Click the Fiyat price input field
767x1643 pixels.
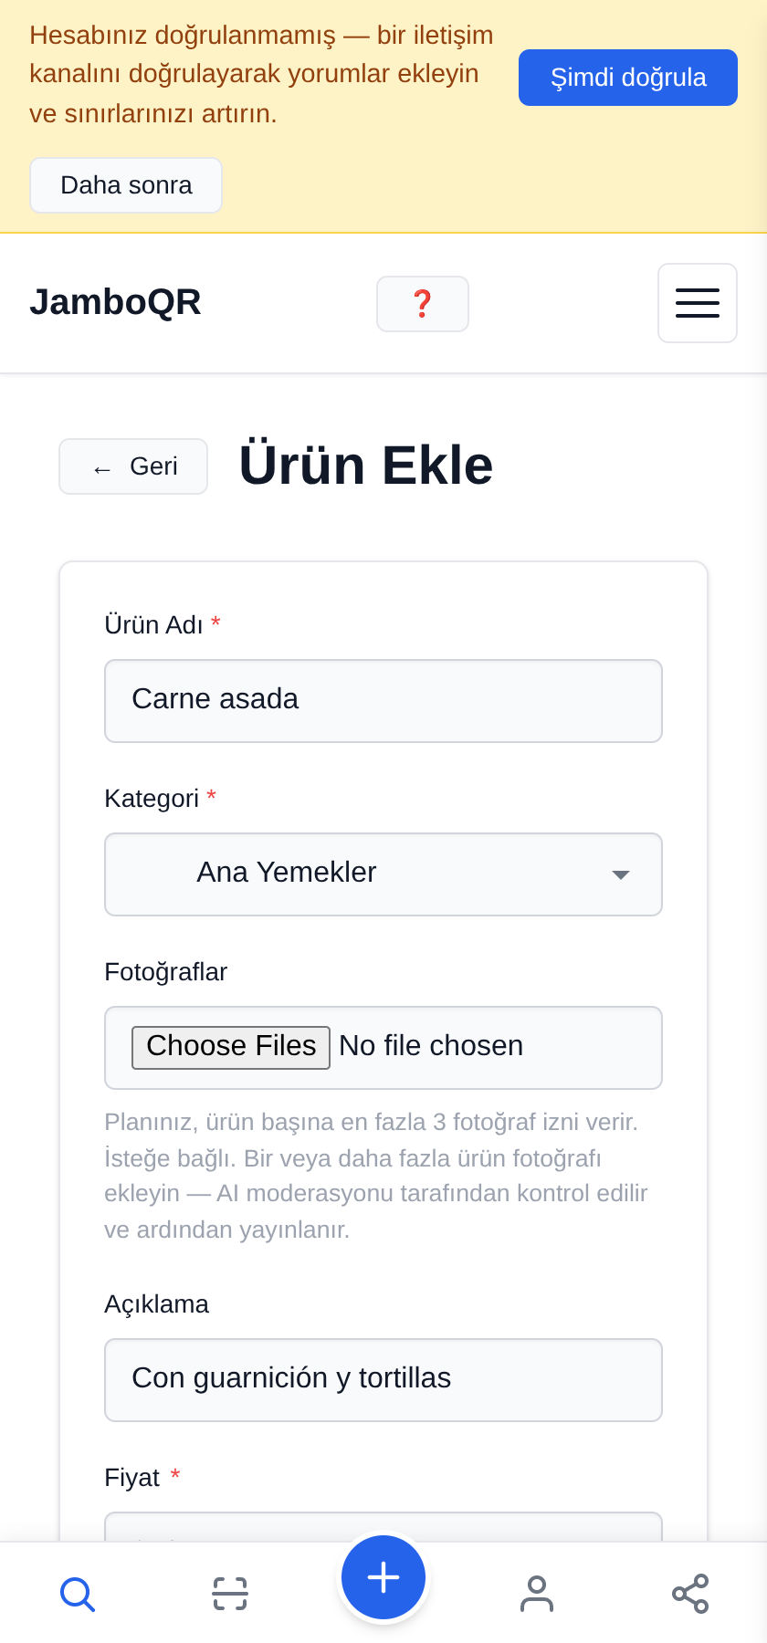(383, 1527)
